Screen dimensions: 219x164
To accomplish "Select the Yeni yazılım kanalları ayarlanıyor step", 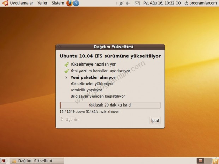I will pos(100,71).
